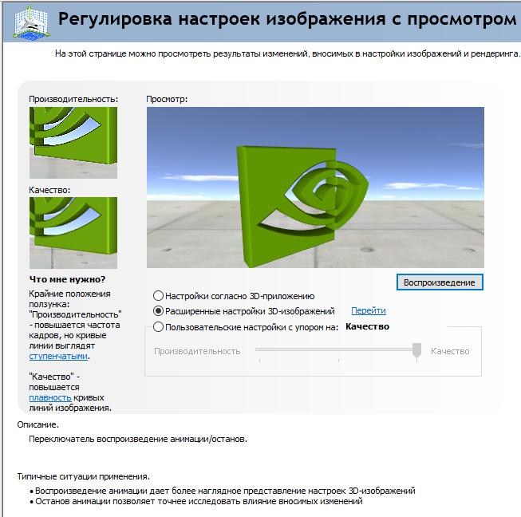Click the 'Производительность' preview thumbnail

coord(73,143)
